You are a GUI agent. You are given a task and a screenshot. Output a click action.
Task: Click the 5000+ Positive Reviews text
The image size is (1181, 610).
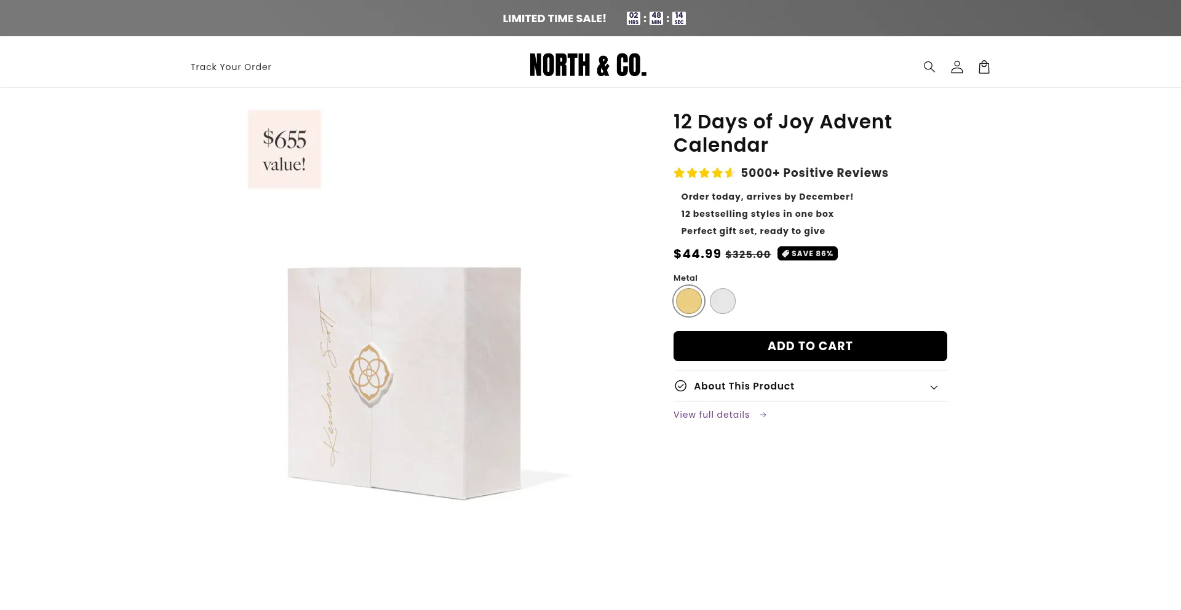[814, 173]
